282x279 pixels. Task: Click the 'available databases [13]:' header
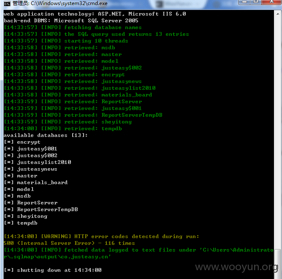click(x=46, y=135)
